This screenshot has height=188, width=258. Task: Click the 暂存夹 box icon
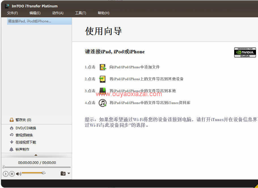[x=12, y=120]
